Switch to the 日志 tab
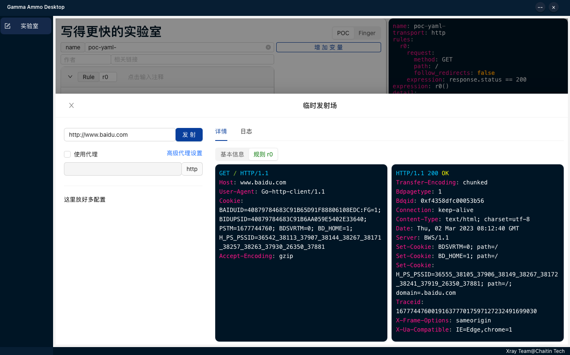 [246, 131]
